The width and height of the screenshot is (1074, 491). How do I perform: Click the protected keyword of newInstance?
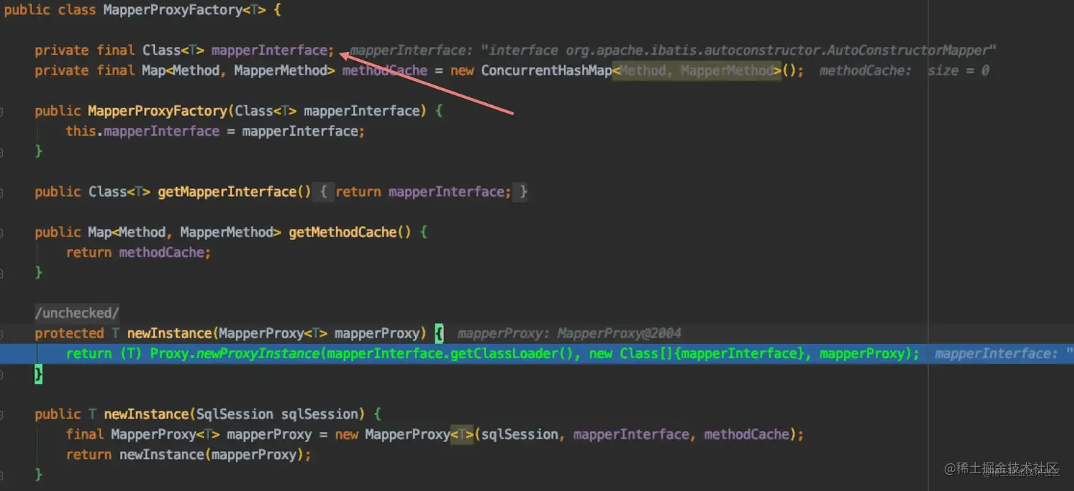point(70,333)
